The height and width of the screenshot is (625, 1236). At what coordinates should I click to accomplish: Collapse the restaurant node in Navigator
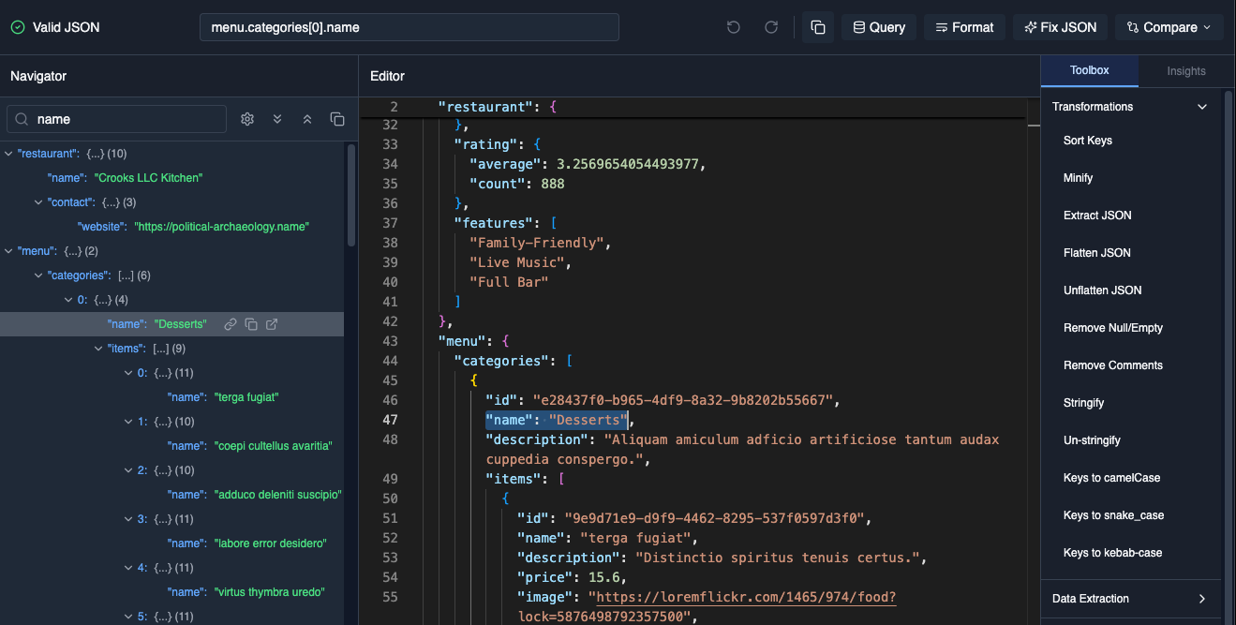[7, 153]
